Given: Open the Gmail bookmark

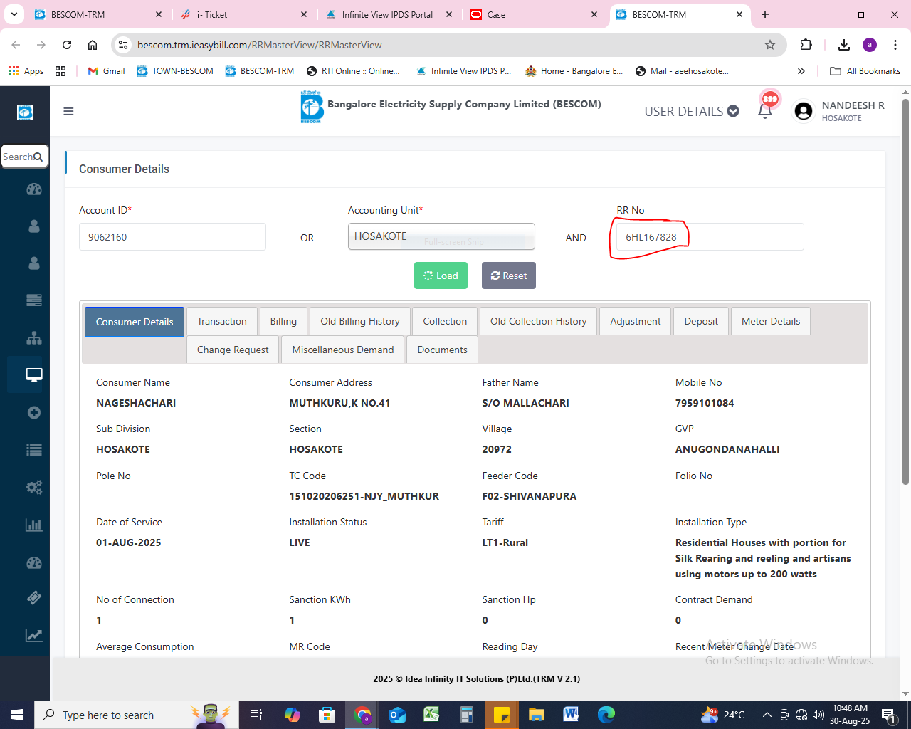Looking at the screenshot, I should [x=106, y=71].
